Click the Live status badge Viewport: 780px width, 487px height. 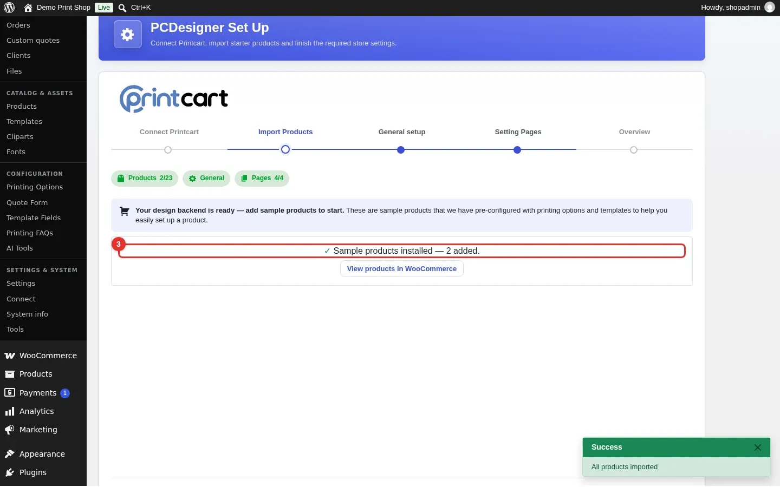click(104, 8)
